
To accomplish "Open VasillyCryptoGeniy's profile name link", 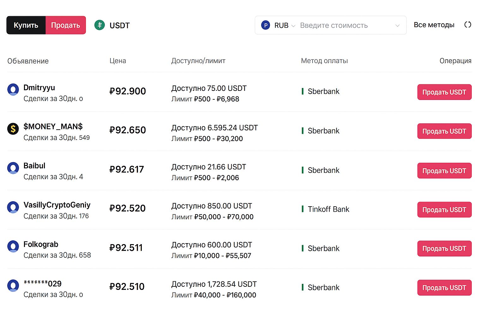I will tap(57, 205).
